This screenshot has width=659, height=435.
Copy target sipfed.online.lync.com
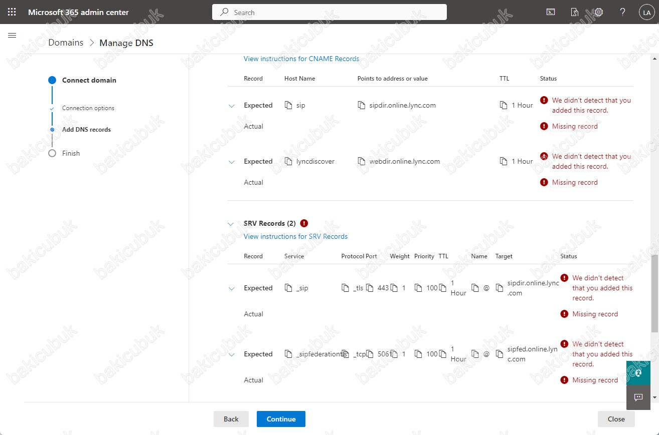point(500,354)
